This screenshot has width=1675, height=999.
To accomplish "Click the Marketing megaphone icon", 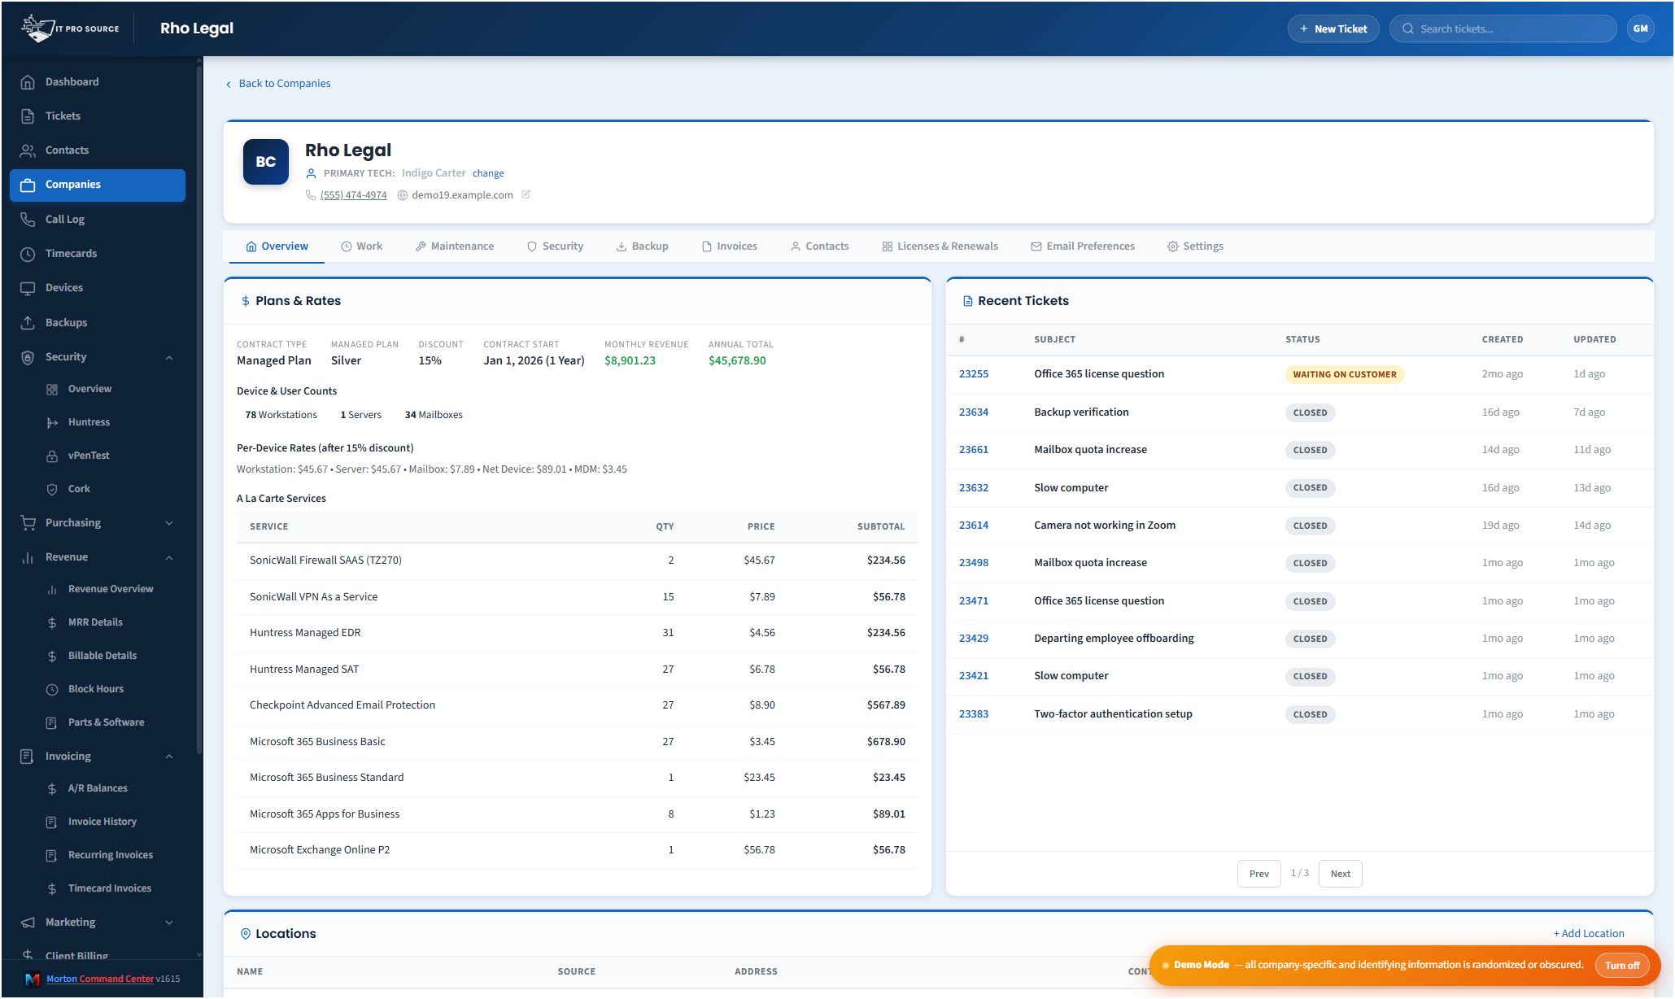I will point(28,923).
